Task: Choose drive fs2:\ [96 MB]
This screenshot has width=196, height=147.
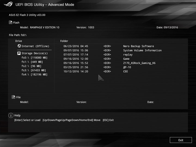Action: [x=31, y=66]
